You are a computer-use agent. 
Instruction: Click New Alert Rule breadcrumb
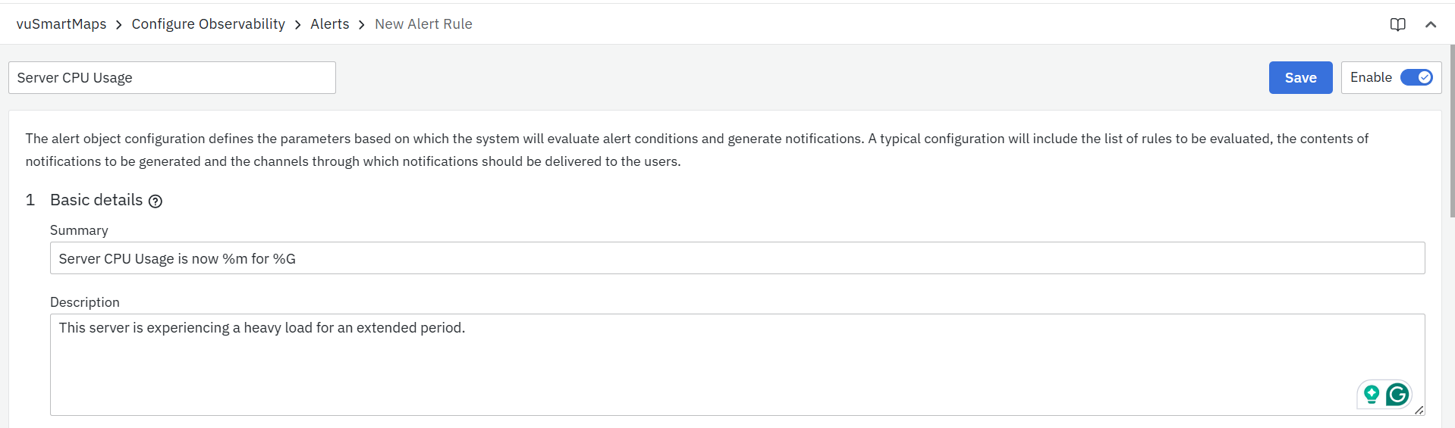(423, 24)
